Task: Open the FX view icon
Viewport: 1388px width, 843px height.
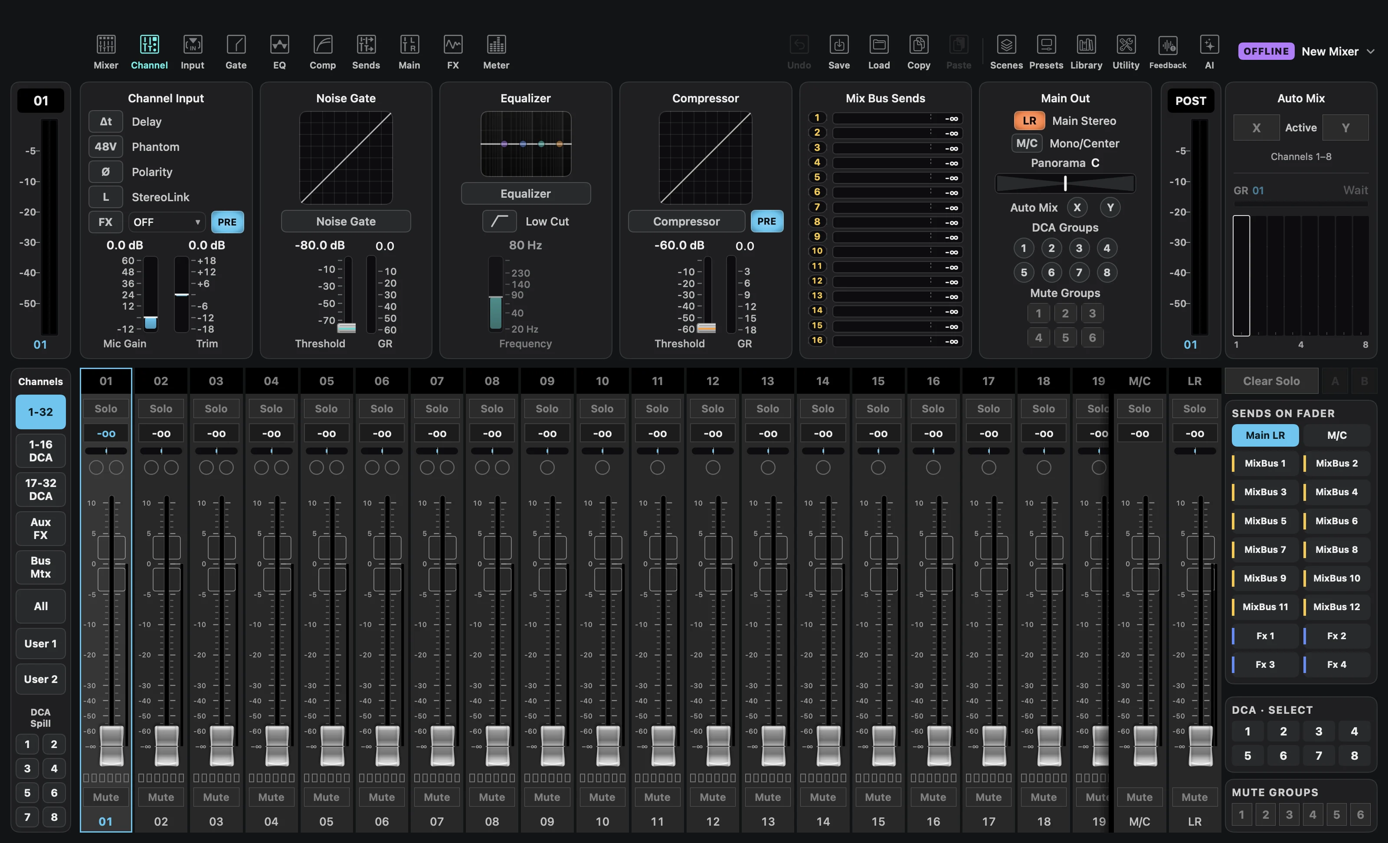Action: (x=453, y=45)
